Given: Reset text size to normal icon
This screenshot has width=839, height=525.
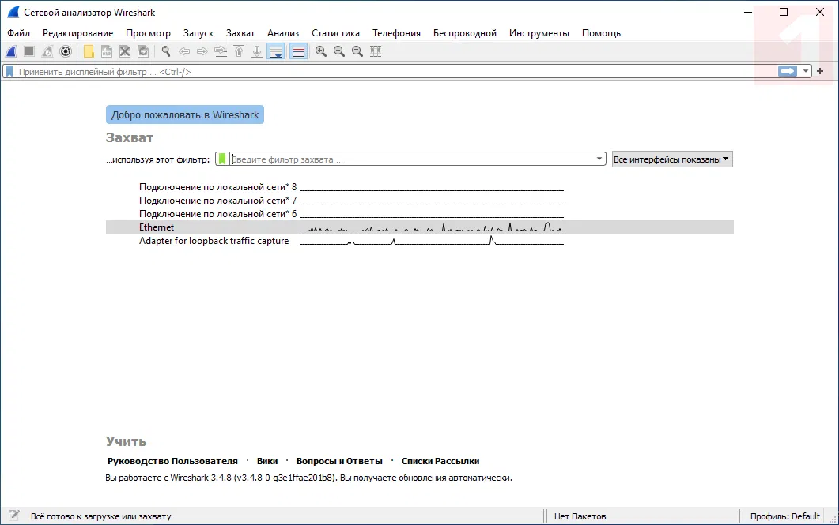Looking at the screenshot, I should 357,51.
